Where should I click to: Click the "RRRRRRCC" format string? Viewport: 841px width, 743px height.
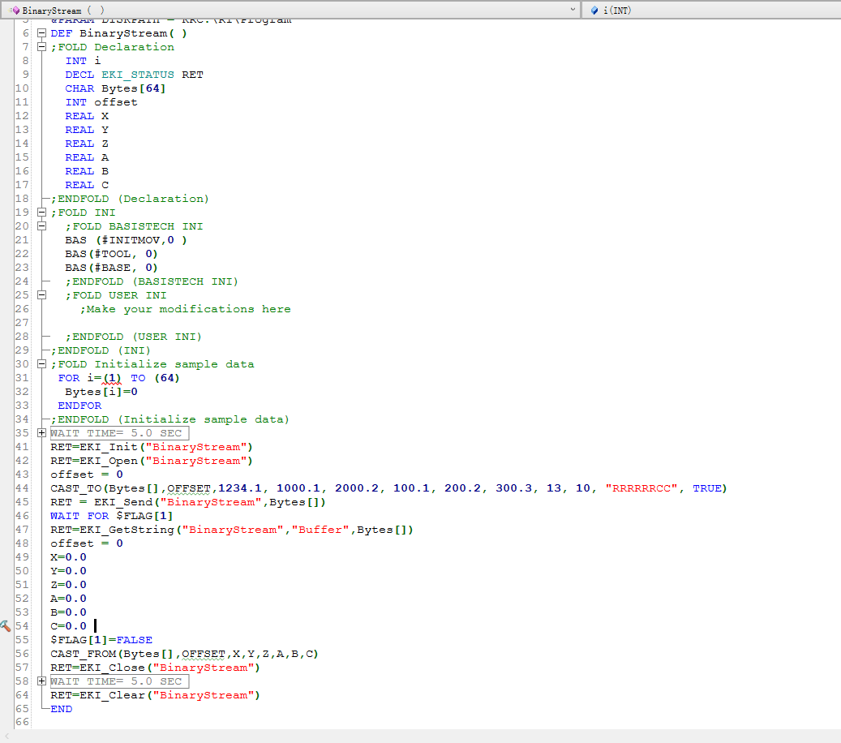(641, 488)
